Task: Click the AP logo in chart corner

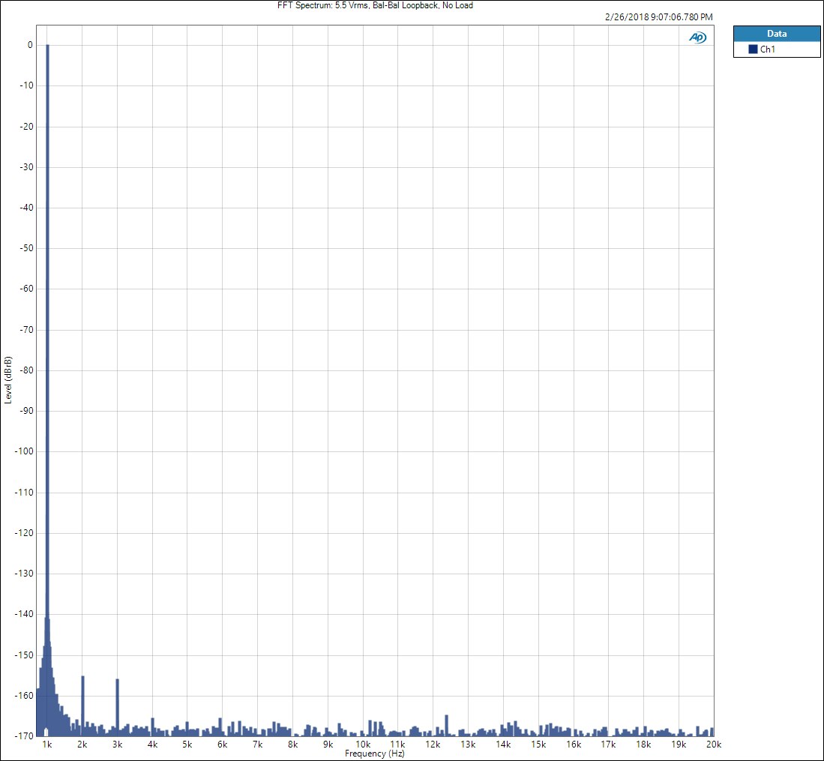Action: click(697, 38)
